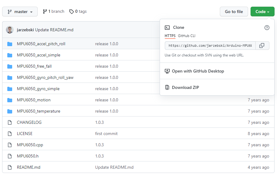277x176 pixels.
Task: Open the MPU6050.cpp file
Action: [x=30, y=145]
